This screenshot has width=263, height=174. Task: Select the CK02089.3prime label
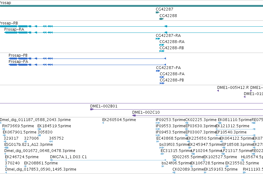coord(188,169)
